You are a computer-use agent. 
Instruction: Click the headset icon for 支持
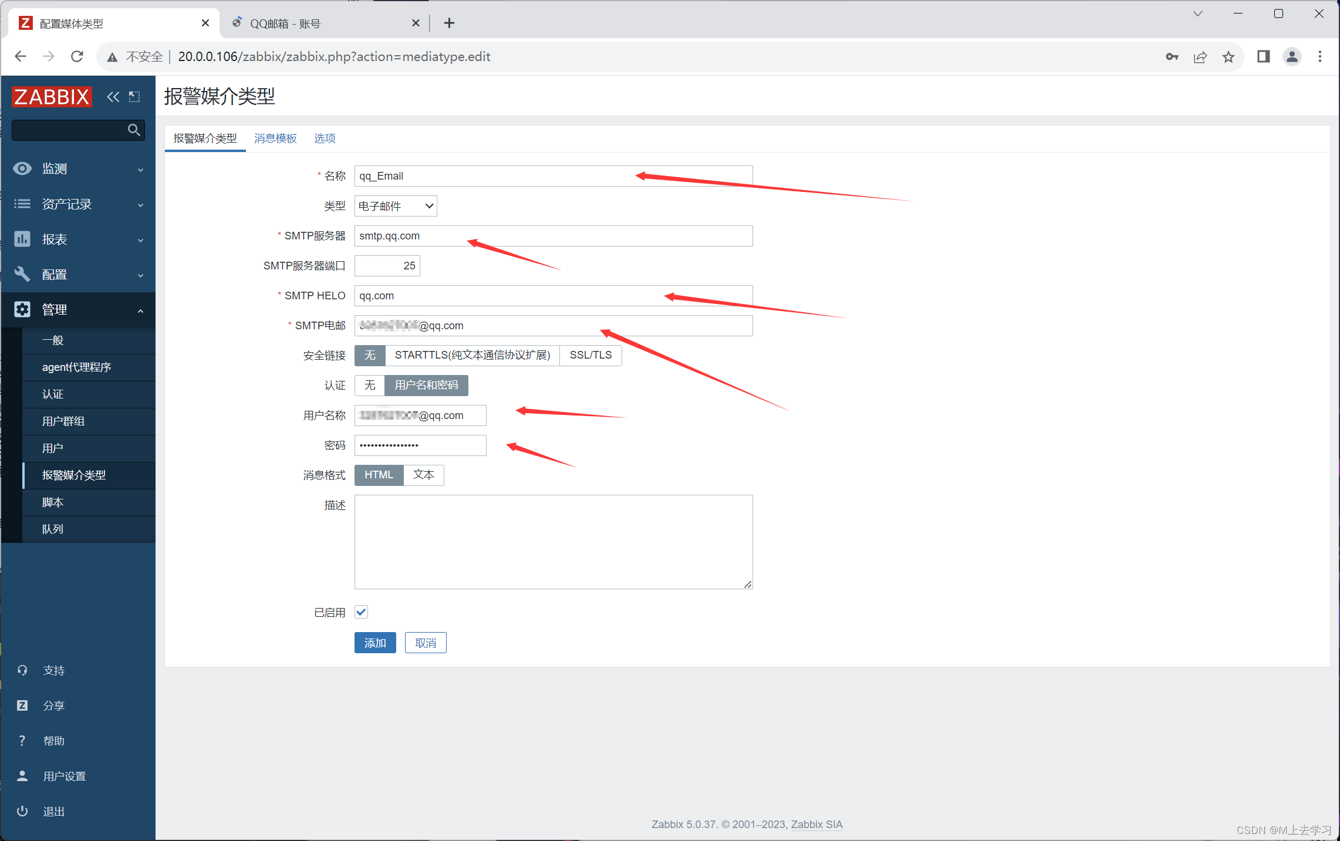22,670
